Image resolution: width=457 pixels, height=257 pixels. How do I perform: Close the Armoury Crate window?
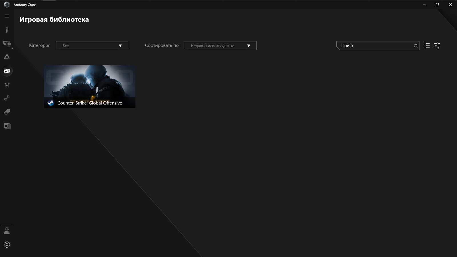point(450,5)
